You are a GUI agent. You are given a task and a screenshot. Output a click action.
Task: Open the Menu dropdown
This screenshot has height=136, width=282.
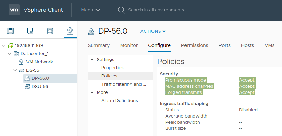point(90,10)
